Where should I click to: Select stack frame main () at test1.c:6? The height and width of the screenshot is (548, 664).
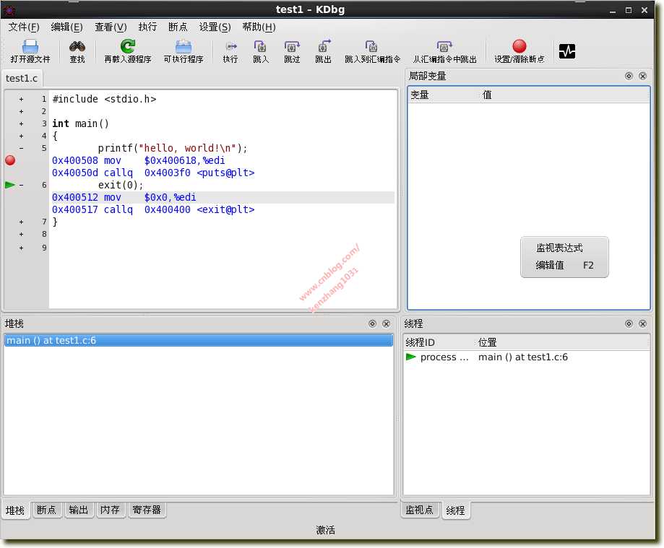[x=198, y=340]
